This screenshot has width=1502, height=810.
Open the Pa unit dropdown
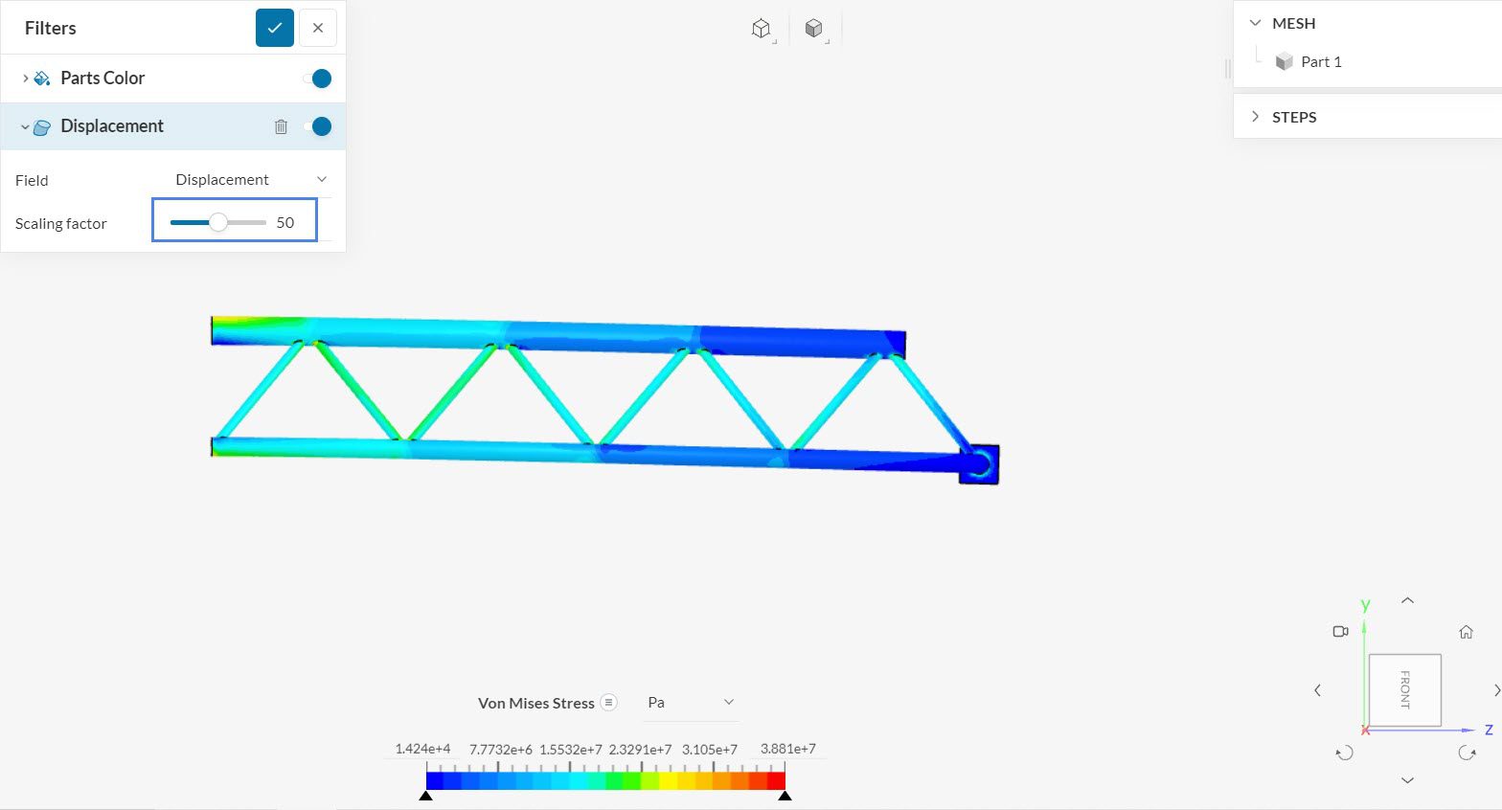tap(690, 703)
